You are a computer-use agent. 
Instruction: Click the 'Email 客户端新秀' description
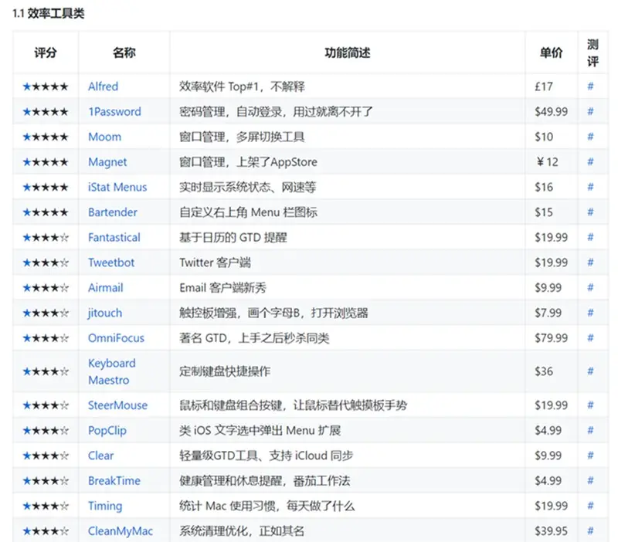coord(222,288)
